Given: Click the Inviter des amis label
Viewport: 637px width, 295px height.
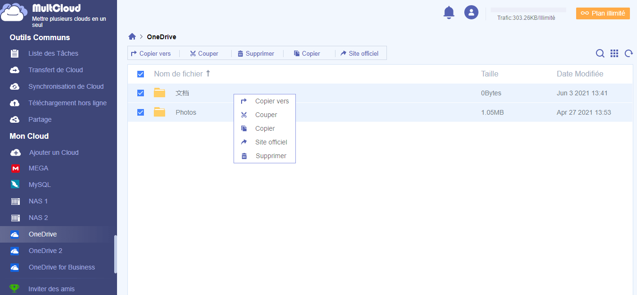Looking at the screenshot, I should tap(51, 289).
